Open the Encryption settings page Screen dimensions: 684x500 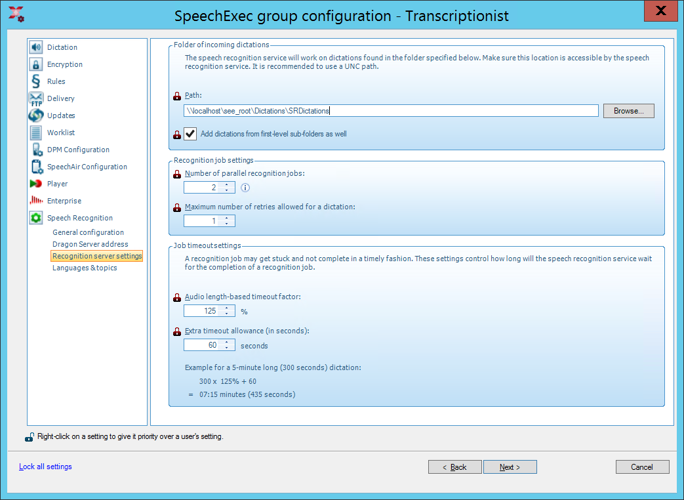[x=64, y=64]
